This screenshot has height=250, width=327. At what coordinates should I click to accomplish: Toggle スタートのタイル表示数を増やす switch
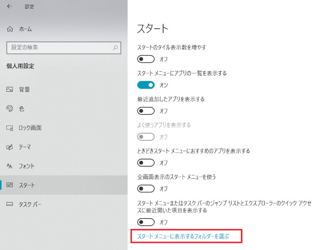tap(146, 59)
